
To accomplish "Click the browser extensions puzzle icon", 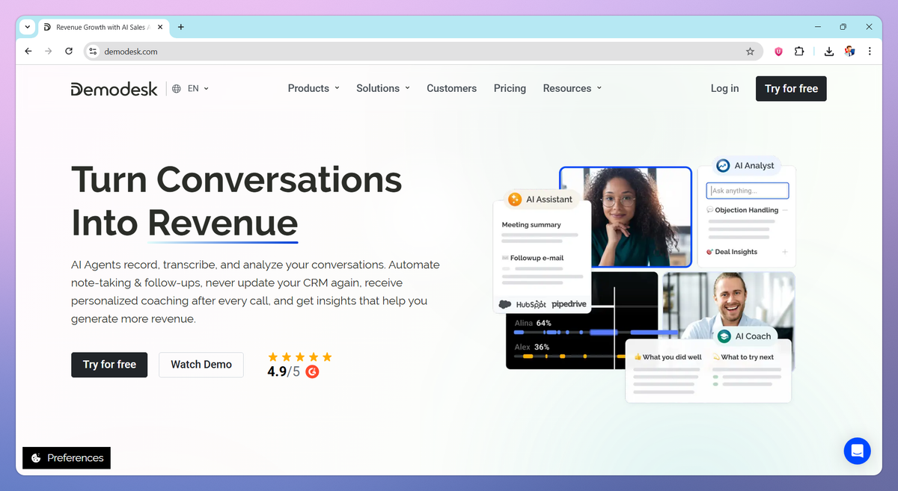I will click(x=798, y=51).
